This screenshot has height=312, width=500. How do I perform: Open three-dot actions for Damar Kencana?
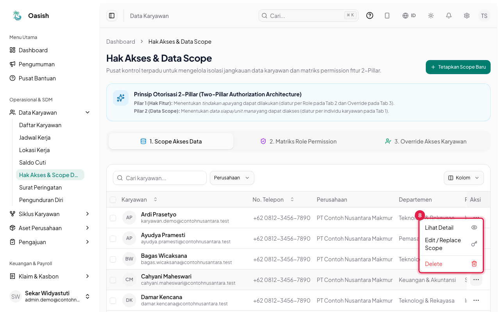[x=476, y=300]
